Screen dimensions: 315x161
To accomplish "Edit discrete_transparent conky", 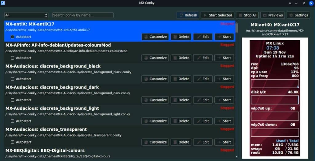I will [x=203, y=142].
